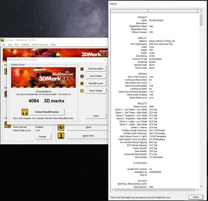208x201 pixels.
Task: Click 'Game 1 - Car Chase - Low Detail' row
Action: click(x=136, y=110)
